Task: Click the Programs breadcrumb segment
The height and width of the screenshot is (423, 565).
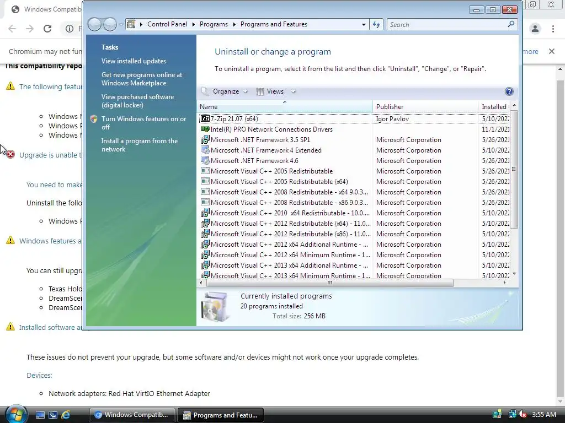Action: (214, 24)
